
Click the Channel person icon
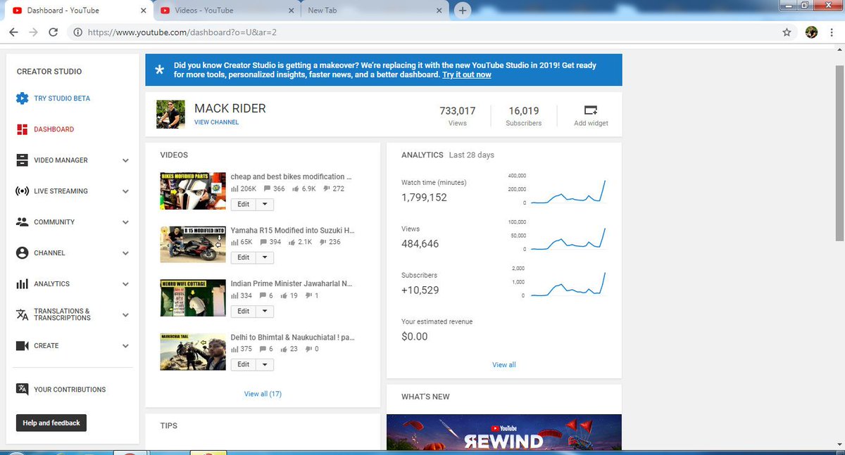[x=22, y=253]
